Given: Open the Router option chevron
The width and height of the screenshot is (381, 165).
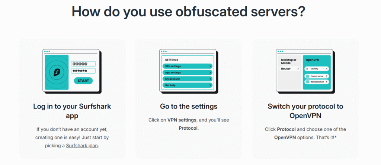Looking at the screenshot, I should pyautogui.click(x=298, y=69).
